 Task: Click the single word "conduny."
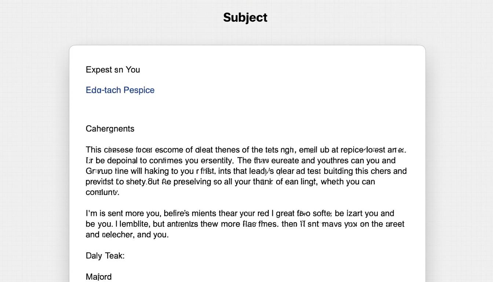(x=102, y=192)
